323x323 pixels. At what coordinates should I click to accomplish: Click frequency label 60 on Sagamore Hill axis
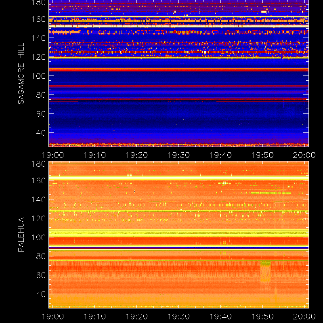point(41,114)
